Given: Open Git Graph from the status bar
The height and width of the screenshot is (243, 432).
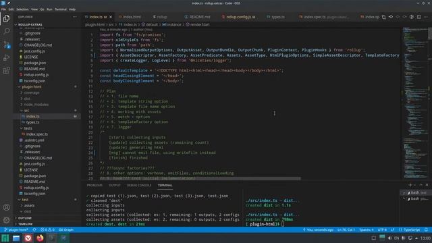Looking at the screenshot, I should pos(66,230).
